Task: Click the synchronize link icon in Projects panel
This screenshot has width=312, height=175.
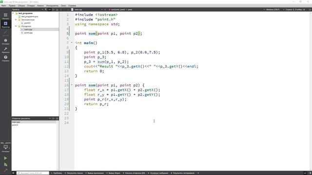Action: (x=50, y=10)
